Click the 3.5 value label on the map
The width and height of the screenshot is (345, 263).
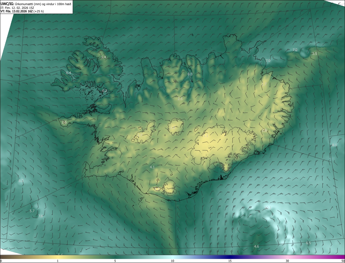315,54
